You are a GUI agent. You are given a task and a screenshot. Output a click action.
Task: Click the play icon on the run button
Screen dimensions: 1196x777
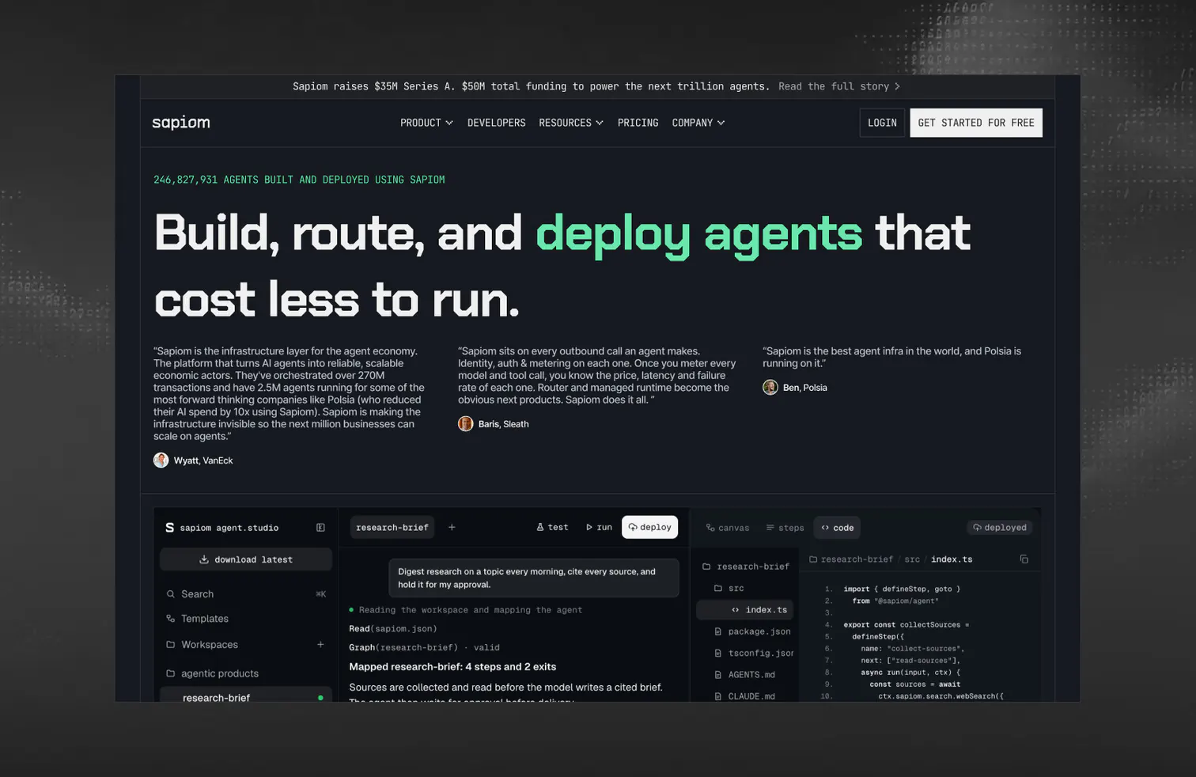589,527
